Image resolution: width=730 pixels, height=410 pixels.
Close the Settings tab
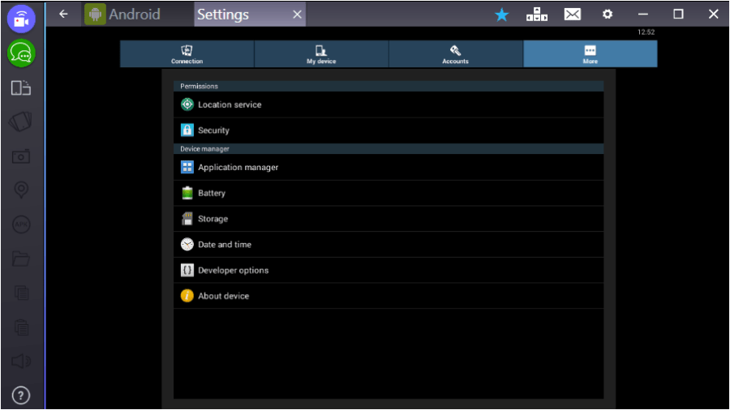point(297,15)
